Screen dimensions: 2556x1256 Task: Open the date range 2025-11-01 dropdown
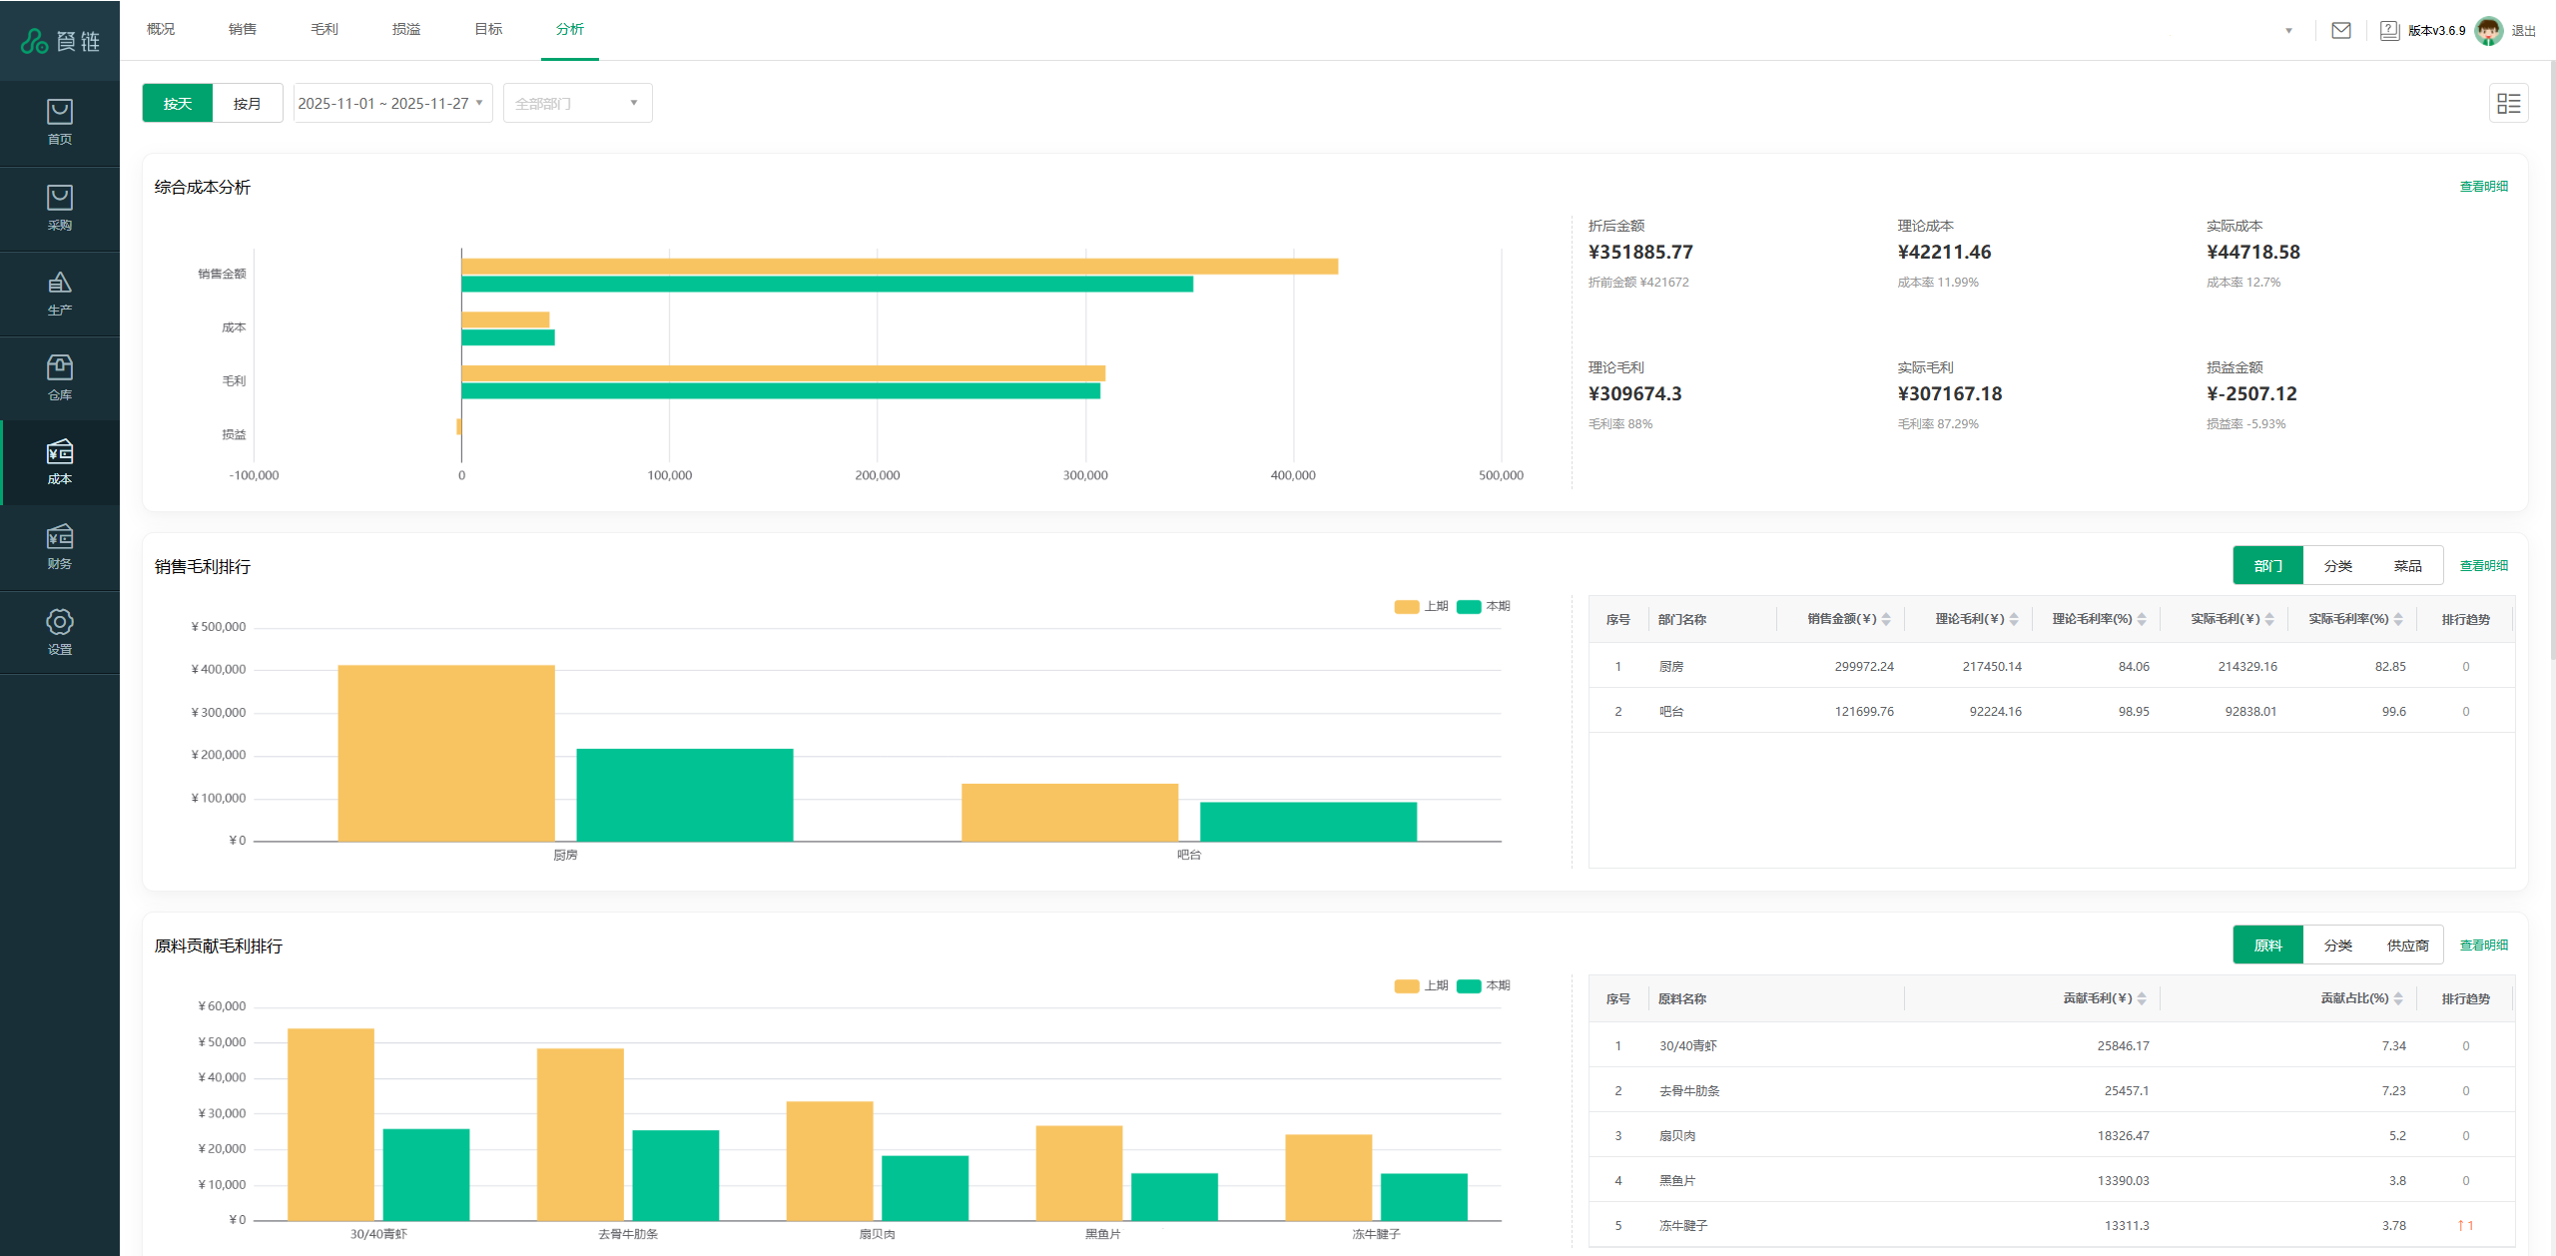(x=391, y=103)
